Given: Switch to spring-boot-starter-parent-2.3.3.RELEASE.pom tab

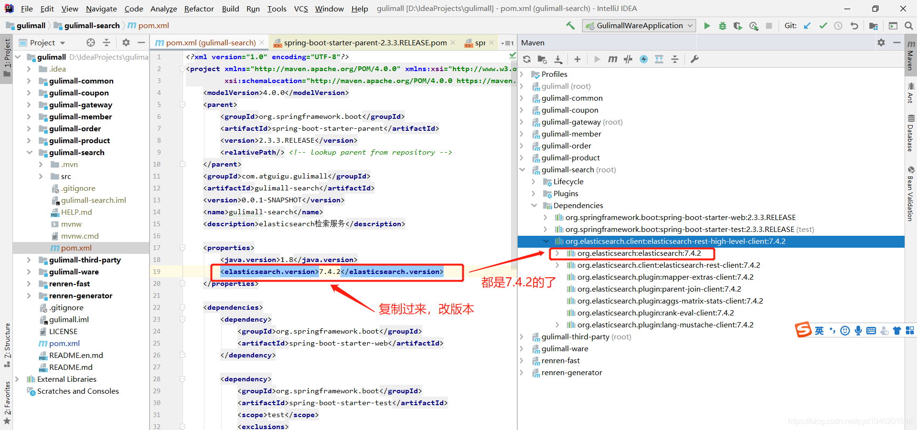Looking at the screenshot, I should coord(363,42).
